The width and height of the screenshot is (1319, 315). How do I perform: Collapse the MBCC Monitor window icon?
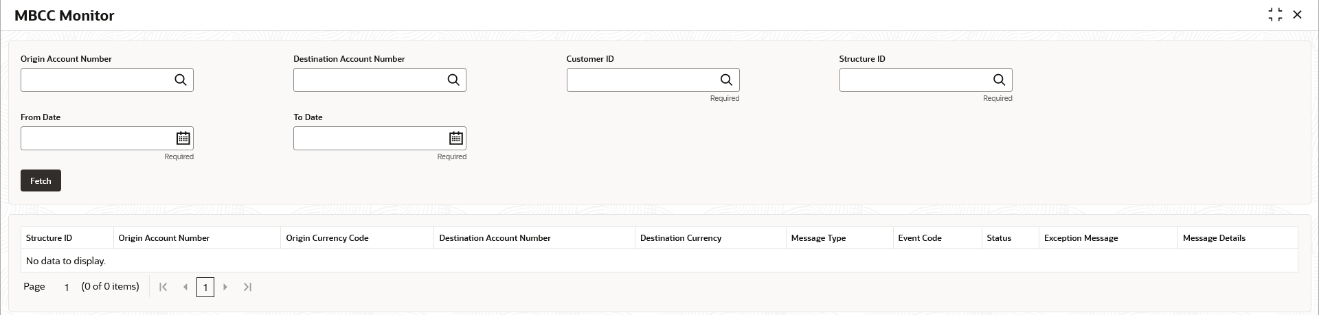1275,15
